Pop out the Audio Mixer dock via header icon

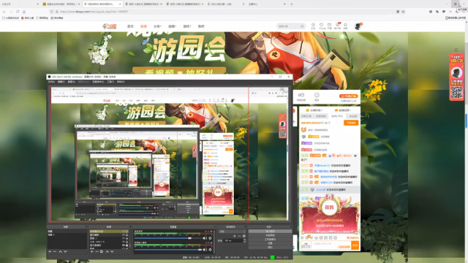[215, 227]
